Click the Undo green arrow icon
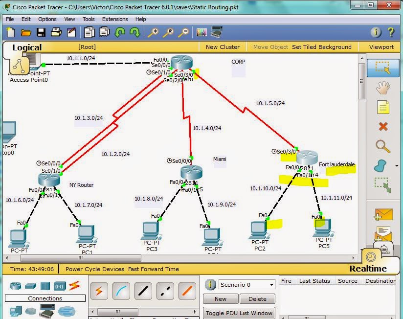 point(120,33)
